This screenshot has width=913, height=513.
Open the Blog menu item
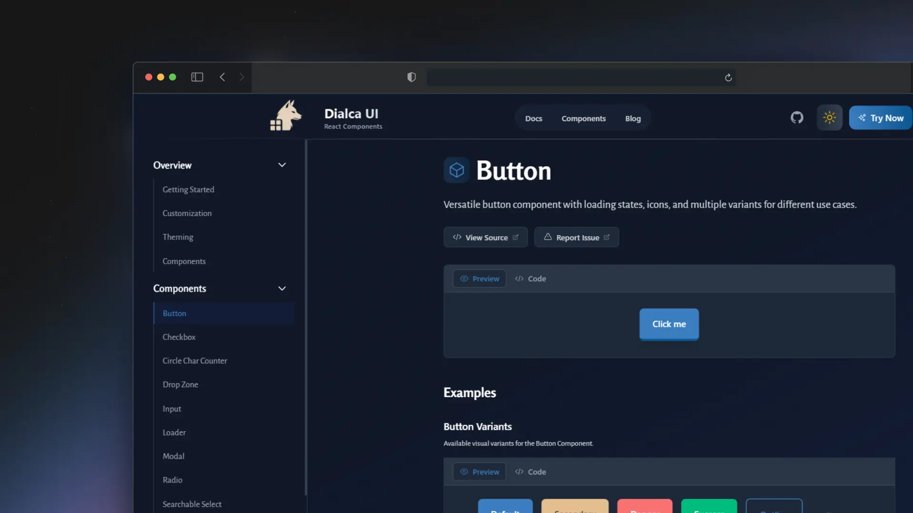[632, 118]
